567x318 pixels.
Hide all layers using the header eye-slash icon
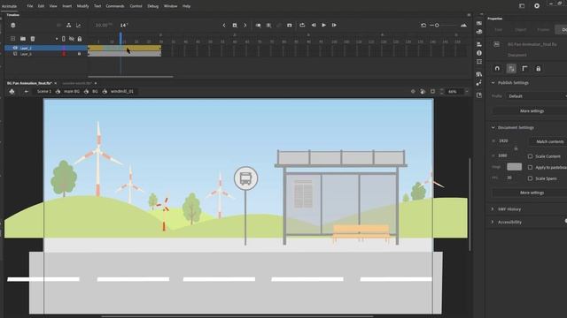click(x=72, y=39)
